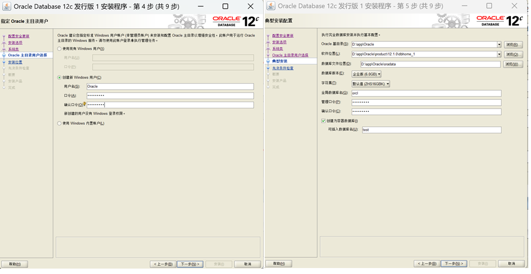The width and height of the screenshot is (531, 274).
Task: Go to 配置安全更新 step in step 4 window
Action: point(18,36)
